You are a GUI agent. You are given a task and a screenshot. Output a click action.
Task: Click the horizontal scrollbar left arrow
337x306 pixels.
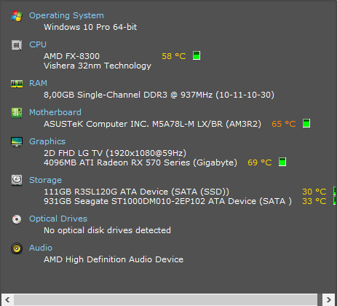7,299
